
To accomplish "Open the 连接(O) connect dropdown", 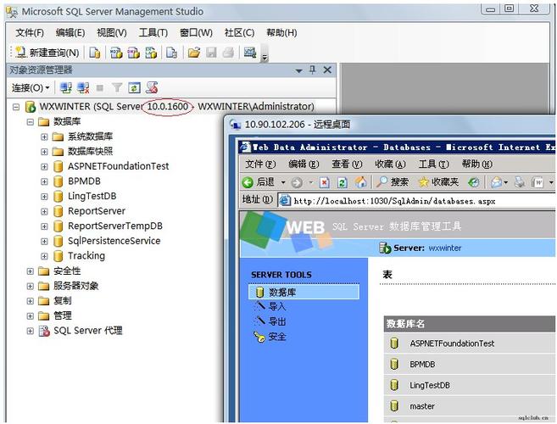I will [31, 87].
